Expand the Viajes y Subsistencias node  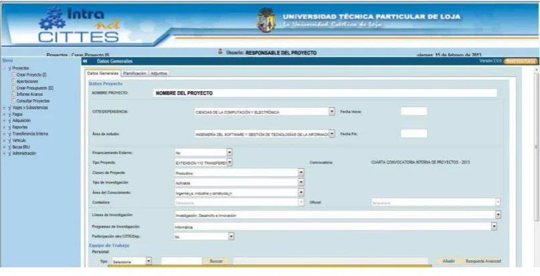click(x=4, y=107)
